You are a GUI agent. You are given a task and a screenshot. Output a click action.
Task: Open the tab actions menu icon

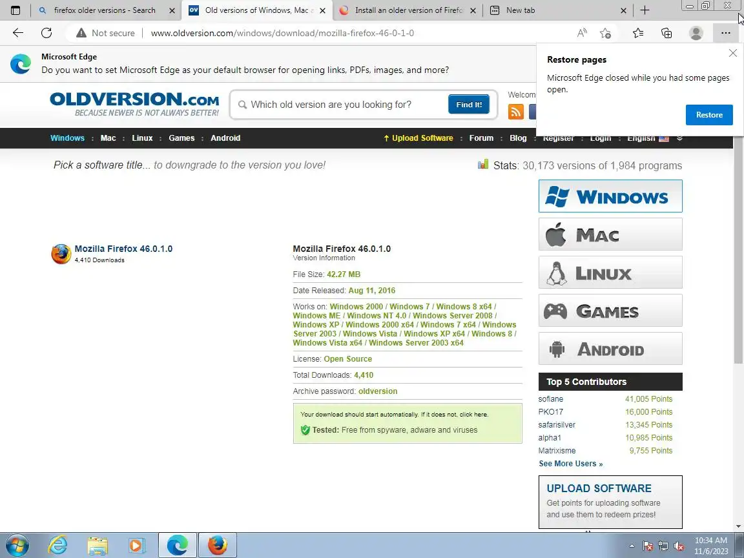tap(15, 10)
